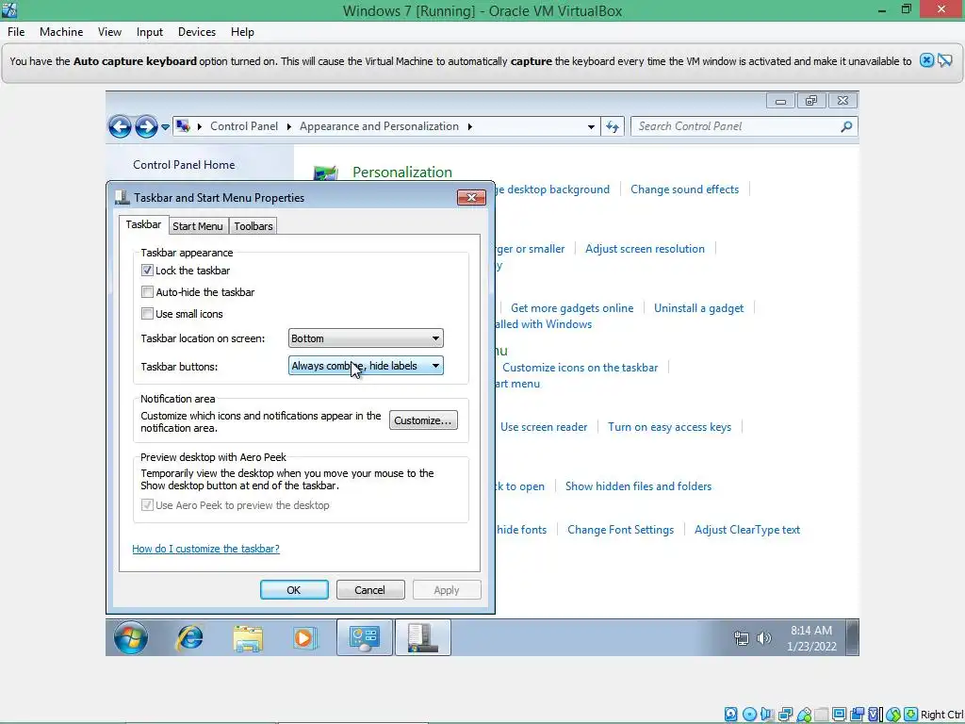Click Taskbar Properties taskbar button
The image size is (965, 724).
click(x=423, y=637)
